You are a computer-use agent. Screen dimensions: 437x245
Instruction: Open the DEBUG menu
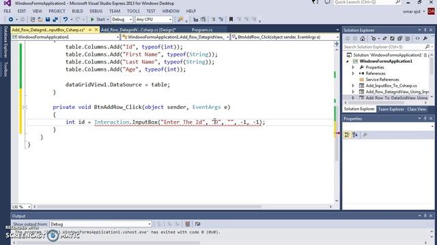[96, 11]
